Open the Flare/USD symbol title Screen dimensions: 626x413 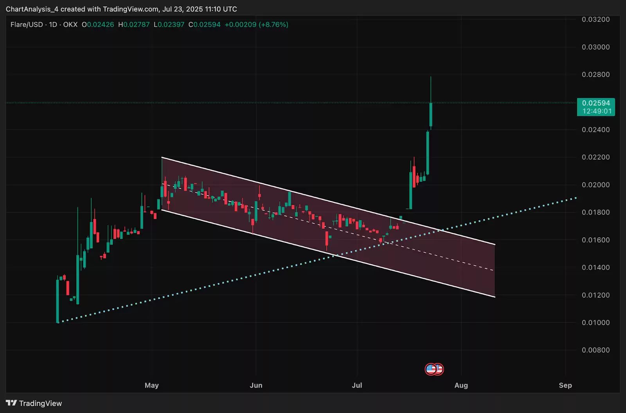[x=27, y=25]
